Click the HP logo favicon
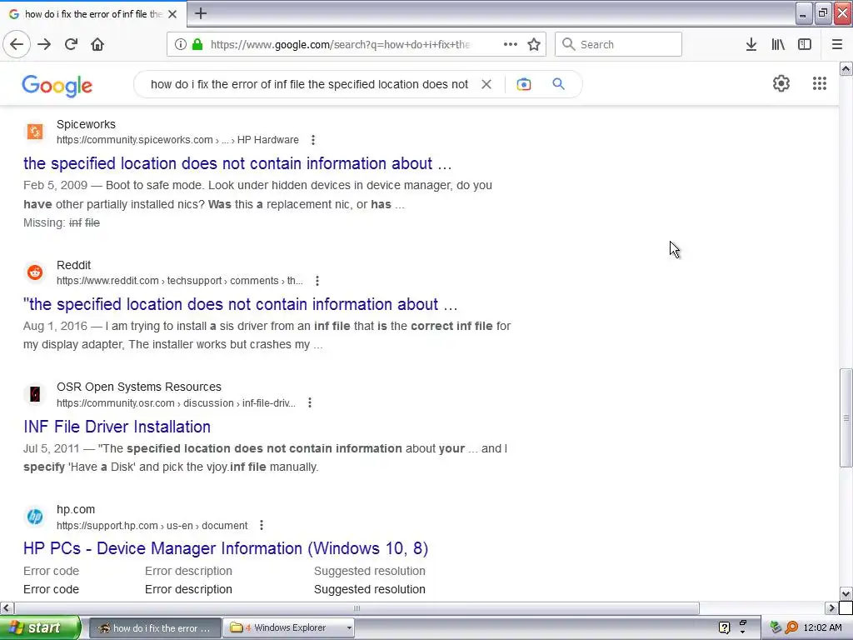The height and width of the screenshot is (640, 853). point(35,517)
